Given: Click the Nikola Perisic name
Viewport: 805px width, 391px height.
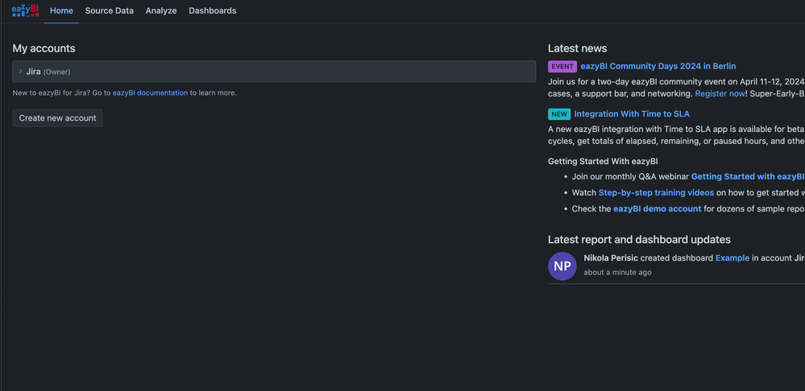Looking at the screenshot, I should pyautogui.click(x=611, y=257).
